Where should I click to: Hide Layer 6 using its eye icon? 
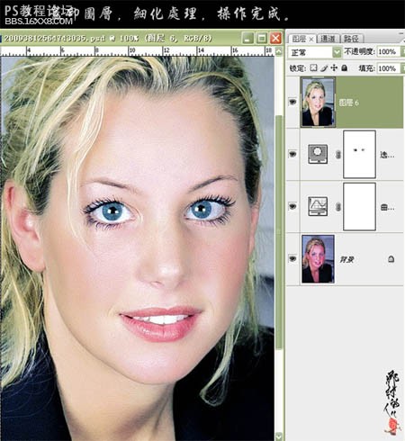292,102
